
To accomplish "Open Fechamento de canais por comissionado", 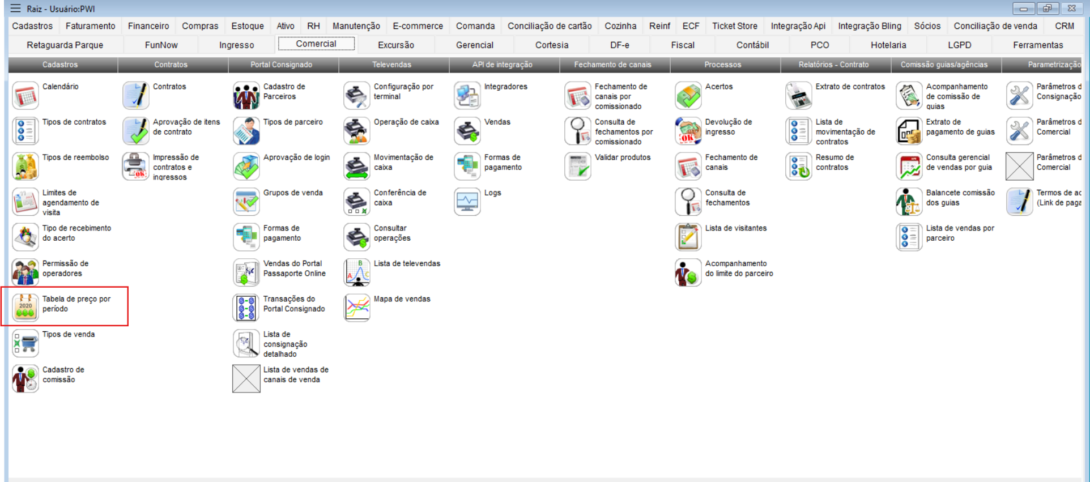I will coord(578,96).
